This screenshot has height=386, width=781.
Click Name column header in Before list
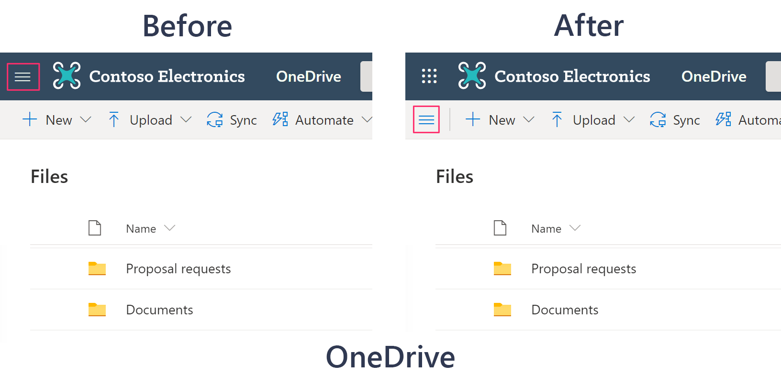(141, 229)
